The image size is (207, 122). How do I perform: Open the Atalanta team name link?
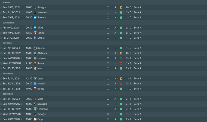(42, 53)
